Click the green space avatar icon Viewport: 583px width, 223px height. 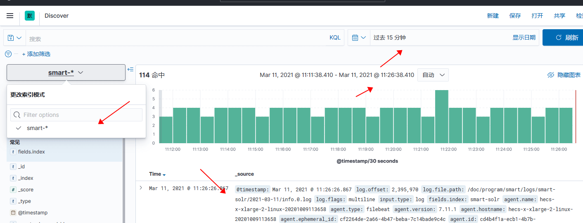pyautogui.click(x=30, y=16)
